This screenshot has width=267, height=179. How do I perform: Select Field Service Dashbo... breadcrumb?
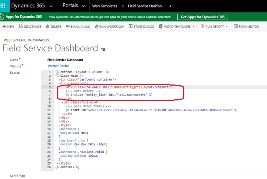(x=146, y=6)
